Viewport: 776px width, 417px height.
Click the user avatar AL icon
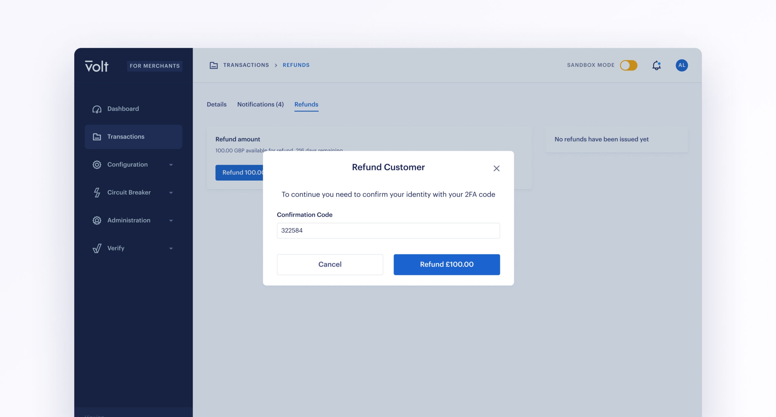pos(681,65)
